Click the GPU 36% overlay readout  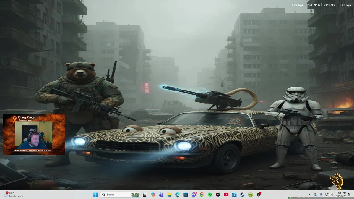(x=314, y=5)
